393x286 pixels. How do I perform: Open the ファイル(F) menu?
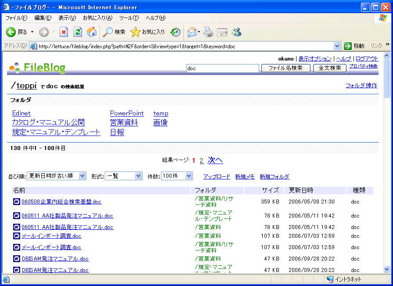(17, 18)
